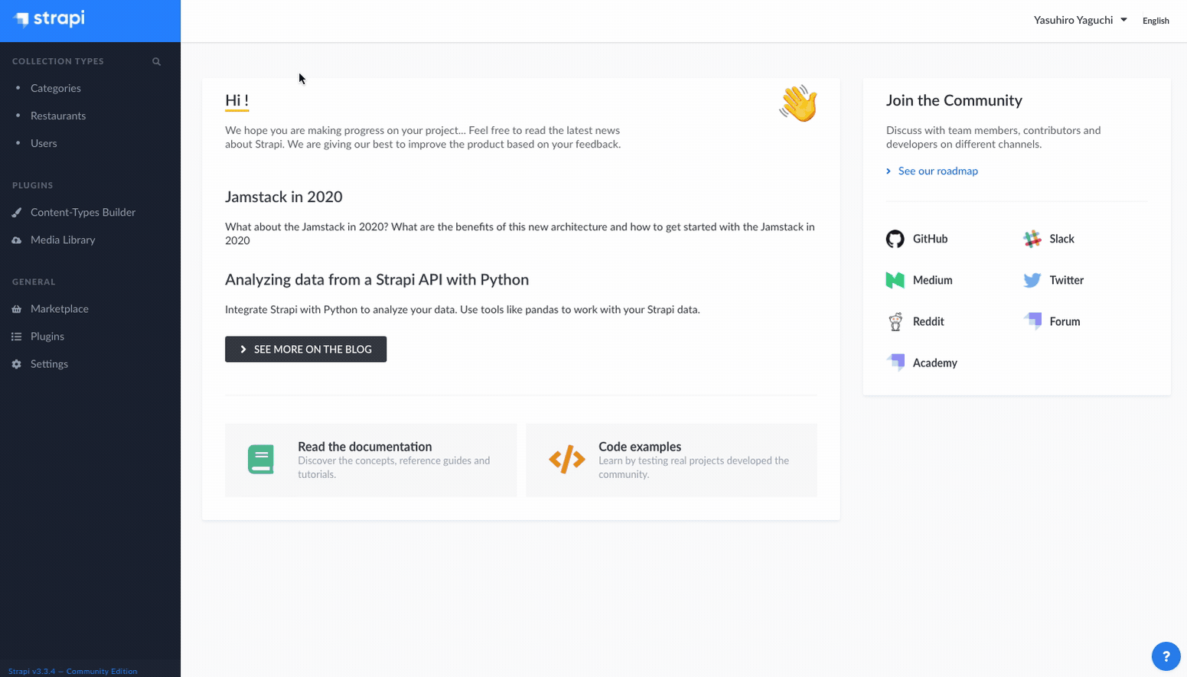Open Content-Types Builder plugin
Viewport: 1187px width, 677px height.
[83, 212]
